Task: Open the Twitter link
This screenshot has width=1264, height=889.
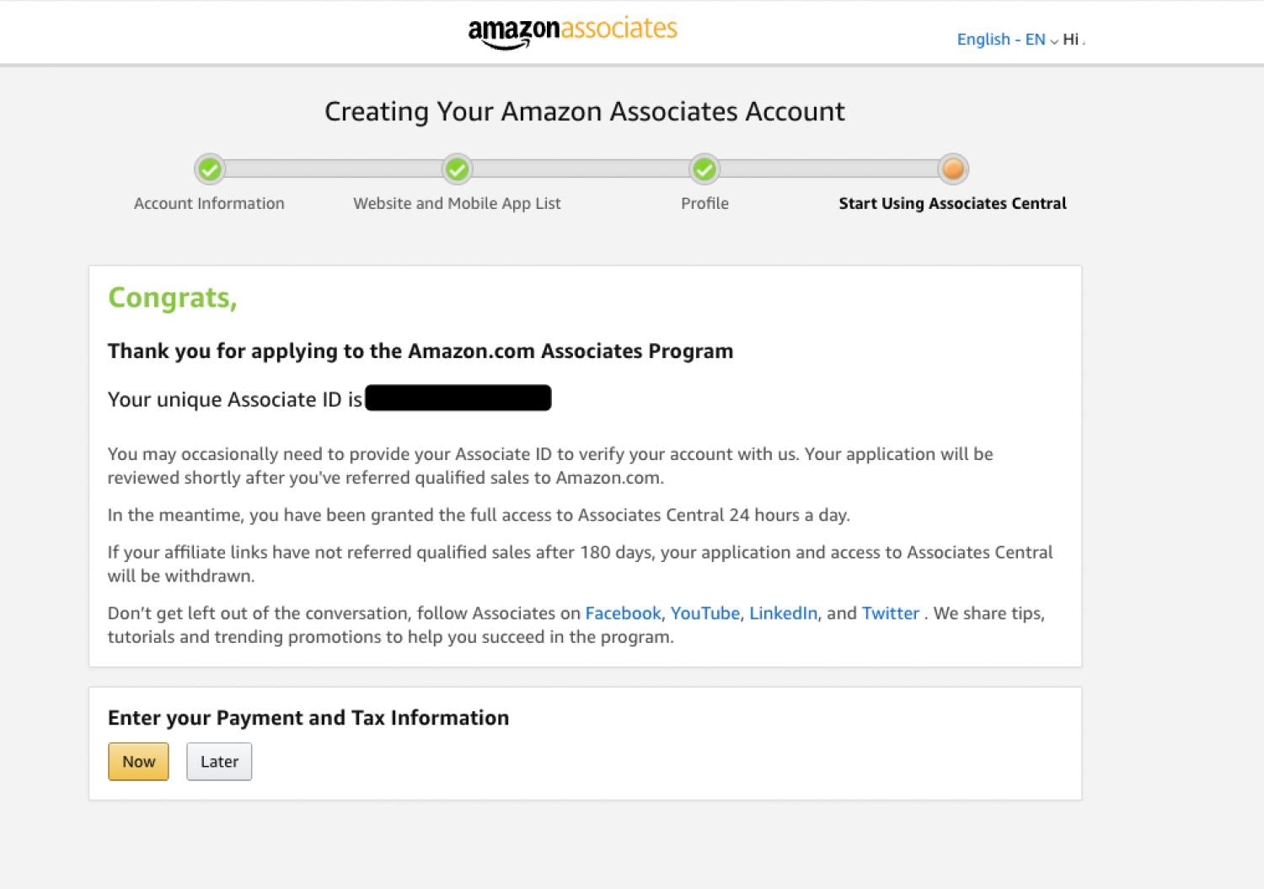Action: (890, 613)
